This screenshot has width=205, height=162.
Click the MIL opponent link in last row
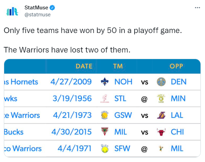click(x=177, y=149)
